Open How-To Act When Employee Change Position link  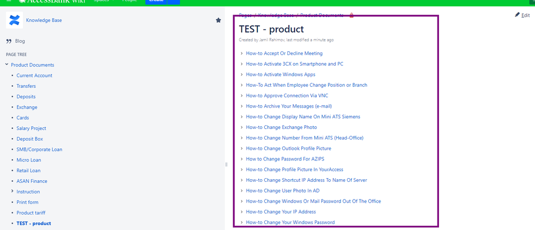307,85
